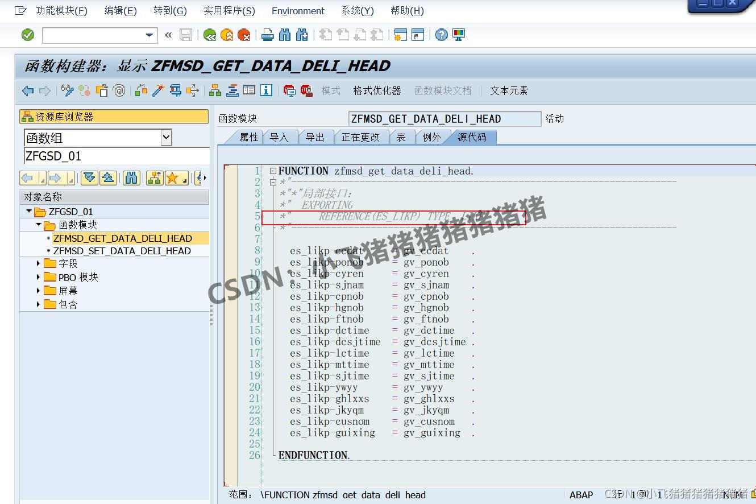Open the command field dropdown arrow

coord(149,35)
